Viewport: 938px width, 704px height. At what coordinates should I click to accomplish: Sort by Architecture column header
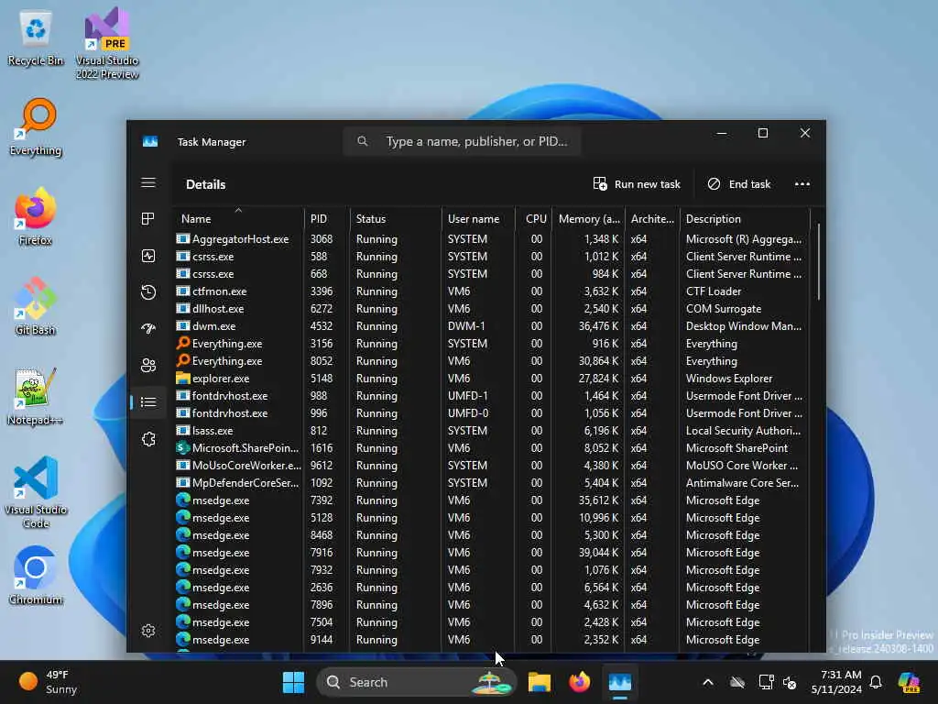point(652,218)
